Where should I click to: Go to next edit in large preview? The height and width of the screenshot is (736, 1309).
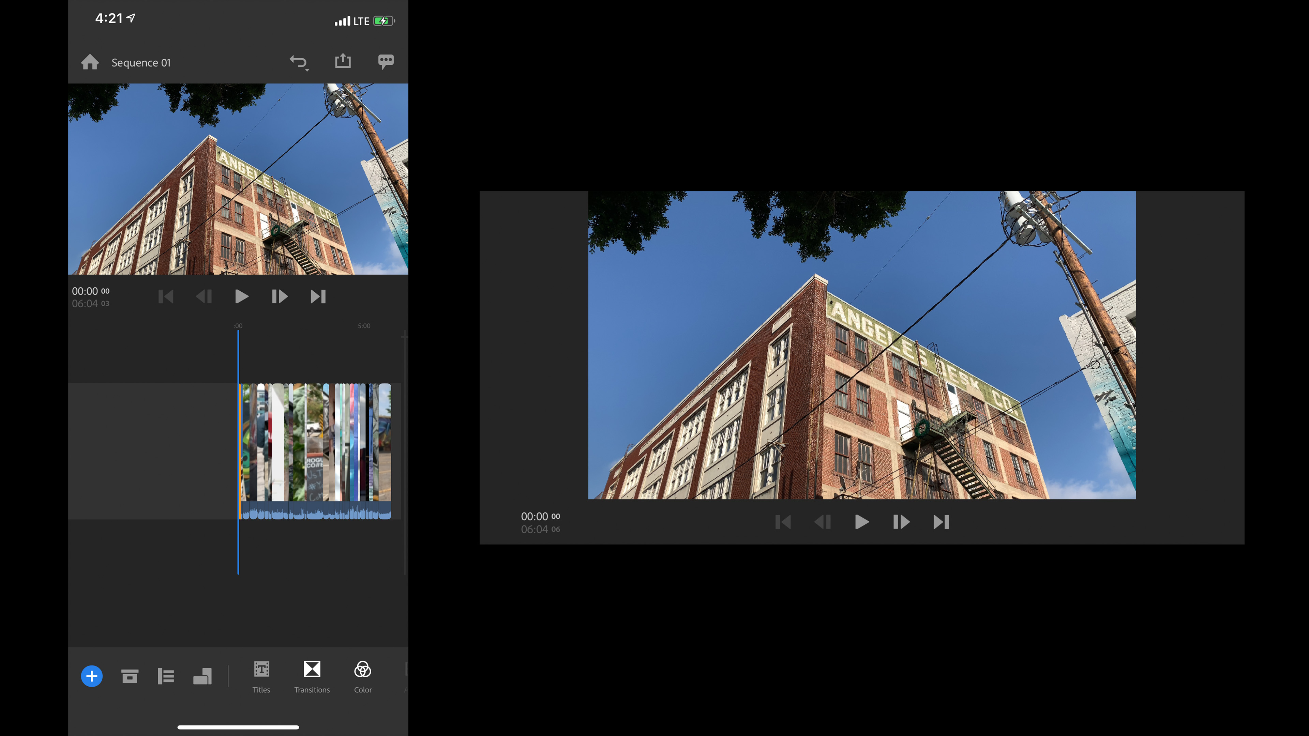941,522
